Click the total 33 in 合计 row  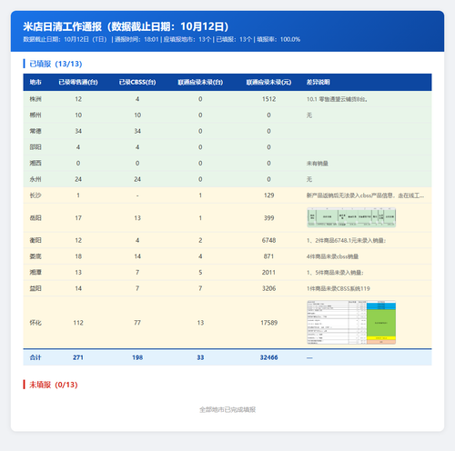pyautogui.click(x=200, y=357)
